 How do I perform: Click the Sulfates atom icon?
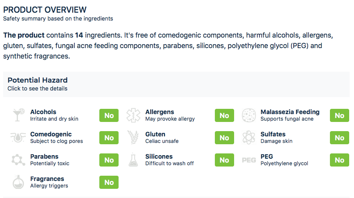(x=249, y=138)
